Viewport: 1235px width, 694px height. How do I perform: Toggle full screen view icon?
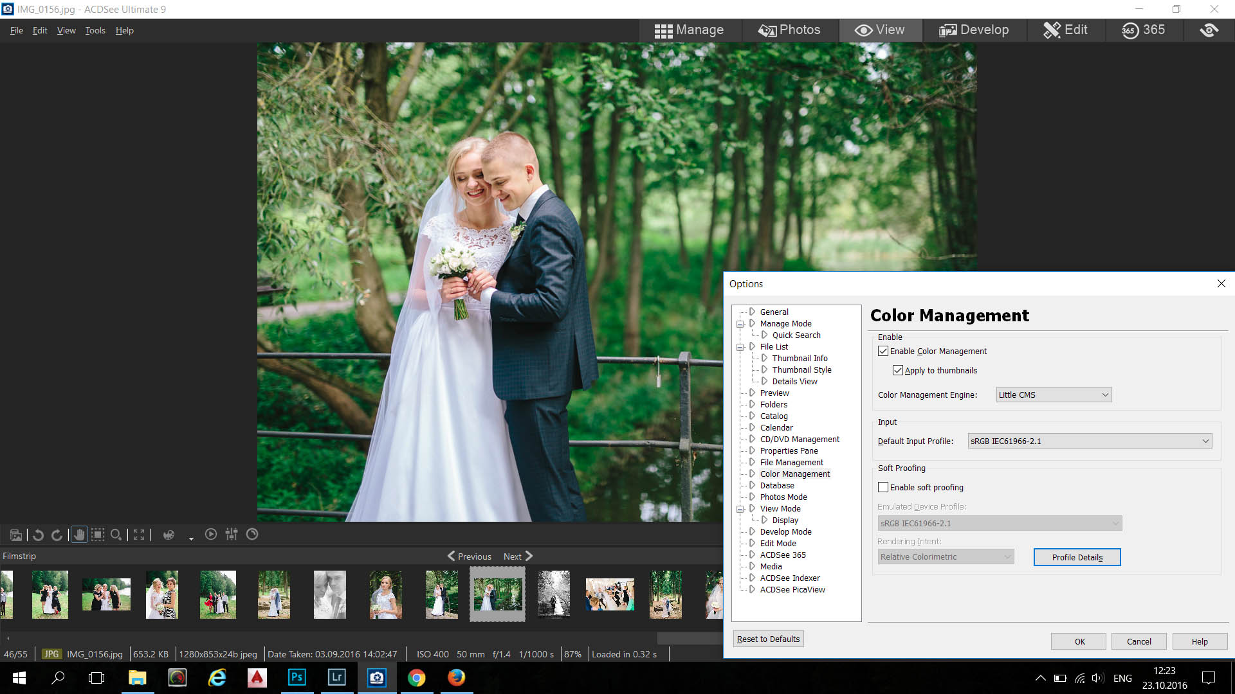139,535
